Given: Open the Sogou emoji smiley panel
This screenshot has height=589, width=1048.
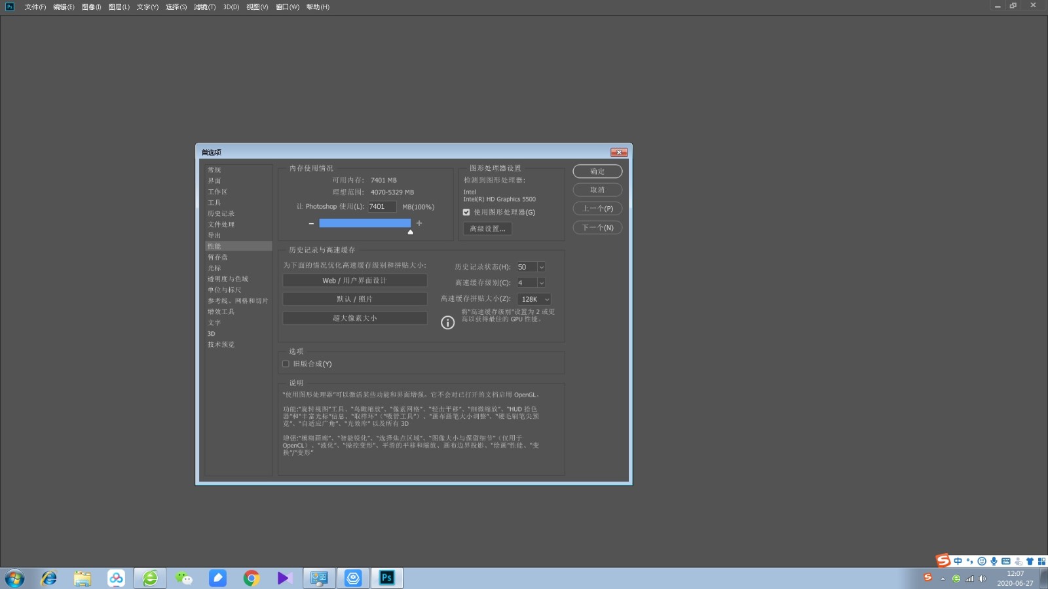Looking at the screenshot, I should [x=981, y=562].
